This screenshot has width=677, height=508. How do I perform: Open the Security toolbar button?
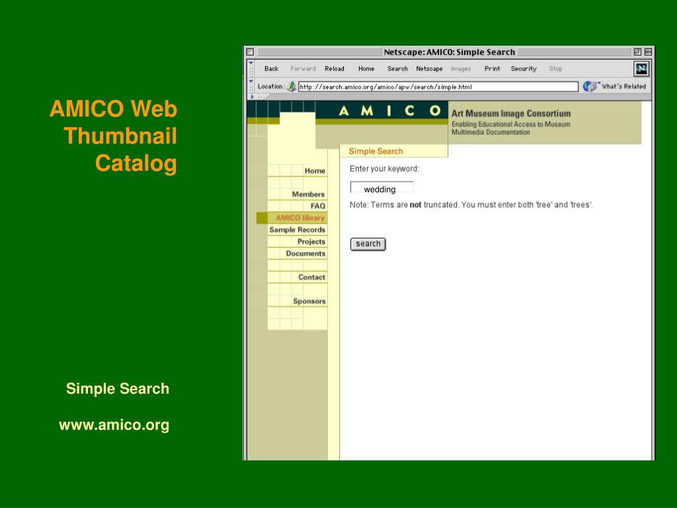(524, 69)
